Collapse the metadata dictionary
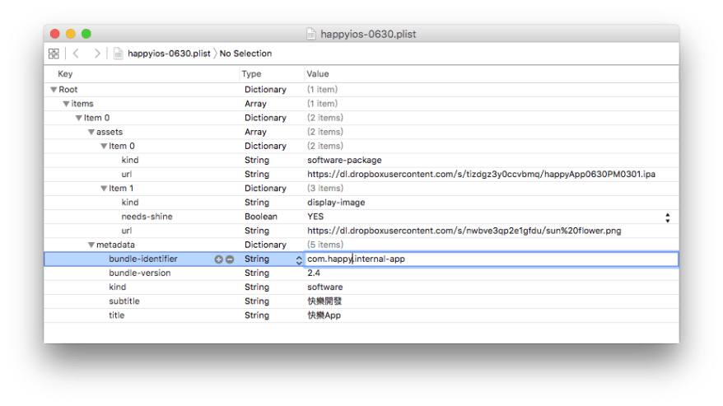The width and height of the screenshot is (723, 406). pos(91,245)
